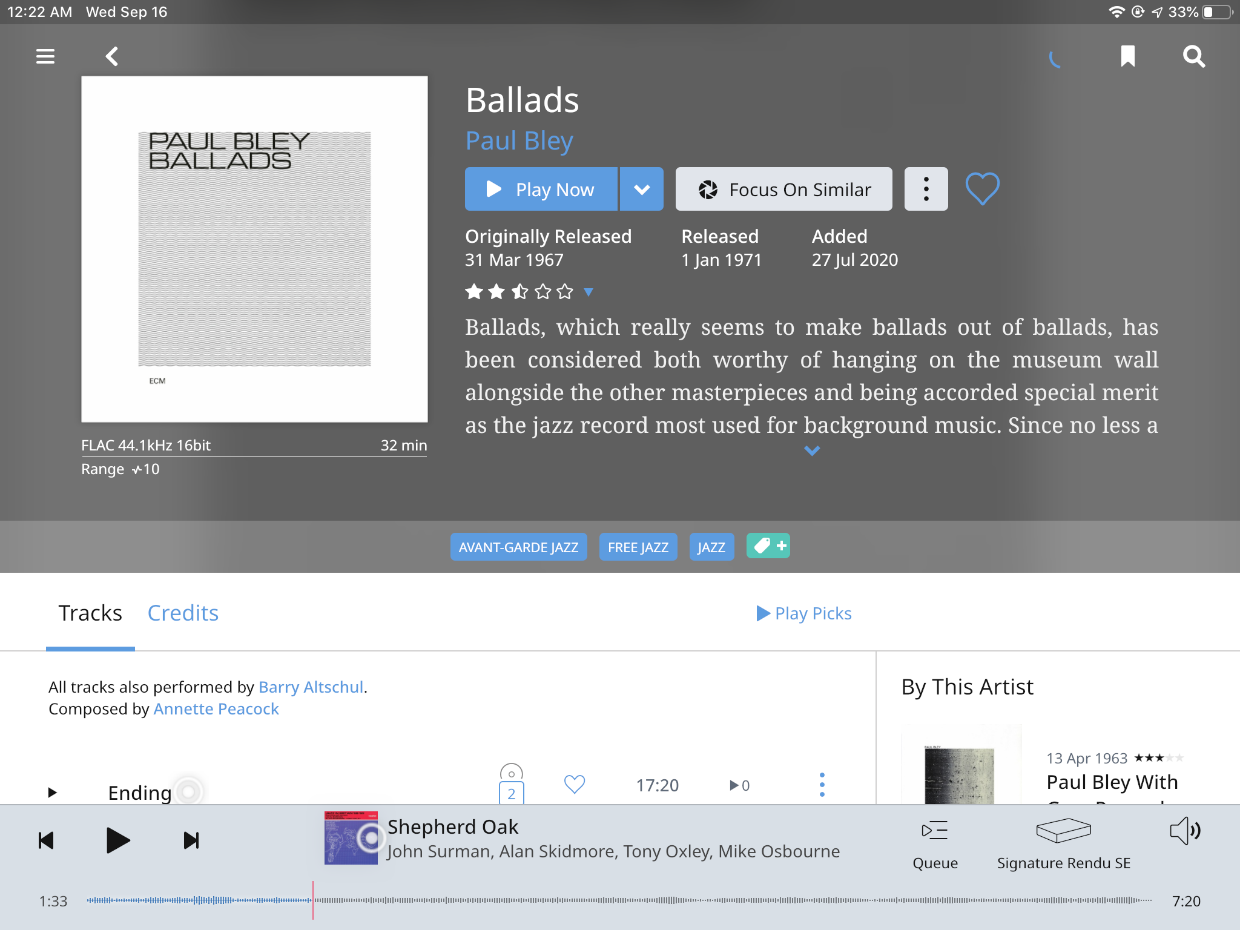
Task: Open the volume speaker control
Action: point(1185,831)
